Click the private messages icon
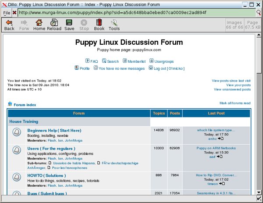The height and width of the screenshot is (203, 263). coord(96,68)
